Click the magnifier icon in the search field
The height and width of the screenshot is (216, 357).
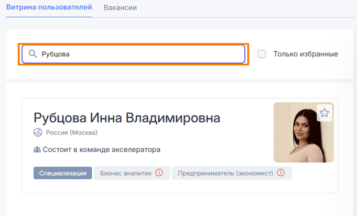click(33, 54)
